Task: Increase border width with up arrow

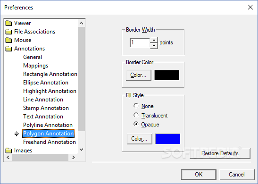Action: click(x=154, y=40)
